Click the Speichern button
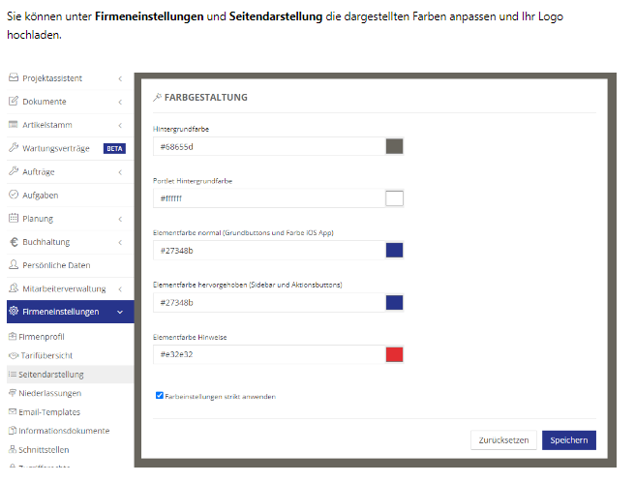This screenshot has width=635, height=483. click(x=568, y=439)
